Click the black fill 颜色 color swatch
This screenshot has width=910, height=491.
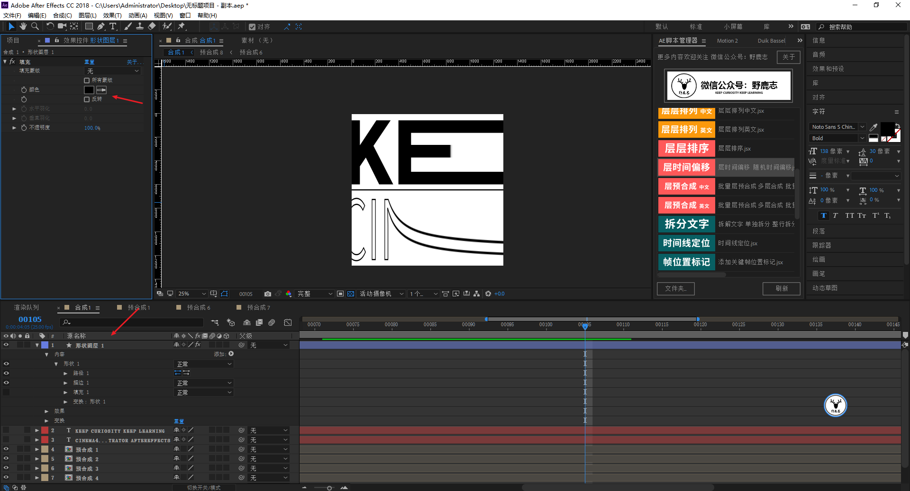(89, 90)
